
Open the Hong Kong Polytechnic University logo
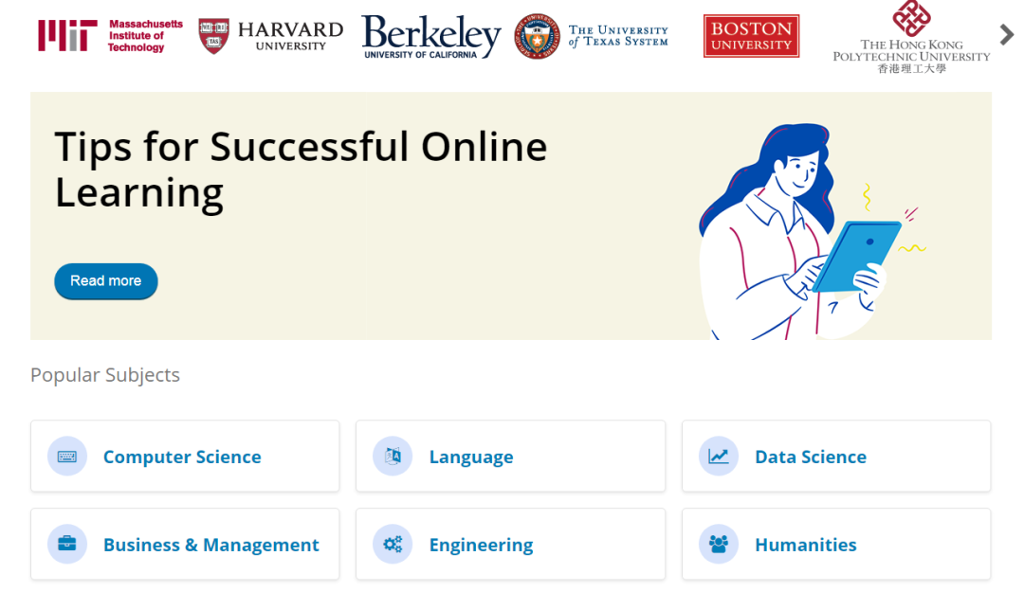[911, 37]
